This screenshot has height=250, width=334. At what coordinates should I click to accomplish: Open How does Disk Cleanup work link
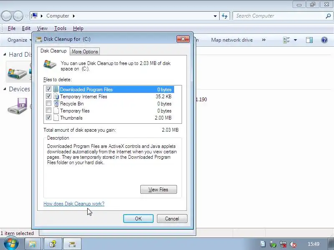74,204
